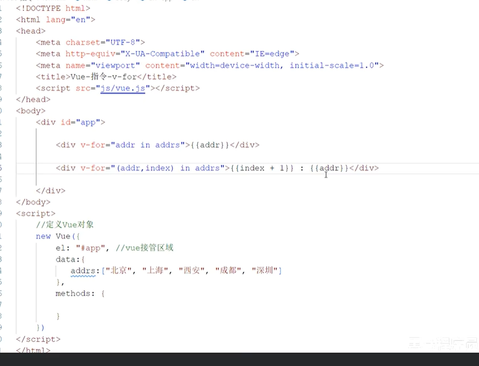The height and width of the screenshot is (366, 479).
Task: Click the closing </body> tag
Action: 33,202
